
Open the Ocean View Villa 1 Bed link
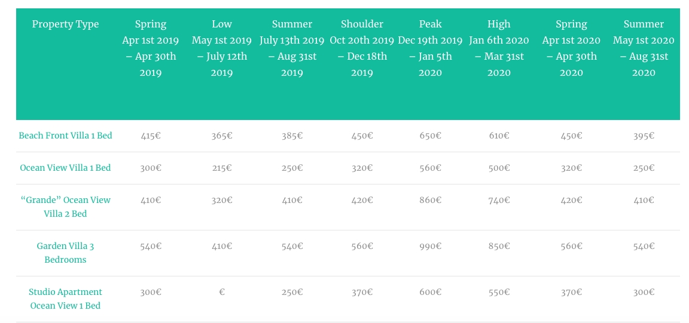click(x=65, y=168)
